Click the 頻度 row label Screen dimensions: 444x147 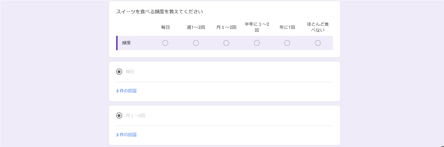pos(126,43)
